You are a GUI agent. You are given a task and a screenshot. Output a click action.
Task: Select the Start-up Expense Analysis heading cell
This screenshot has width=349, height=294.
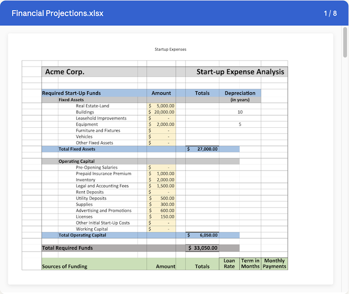click(240, 72)
